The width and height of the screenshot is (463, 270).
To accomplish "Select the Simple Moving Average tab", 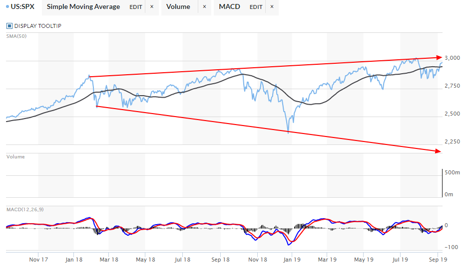I will pyautogui.click(x=83, y=7).
